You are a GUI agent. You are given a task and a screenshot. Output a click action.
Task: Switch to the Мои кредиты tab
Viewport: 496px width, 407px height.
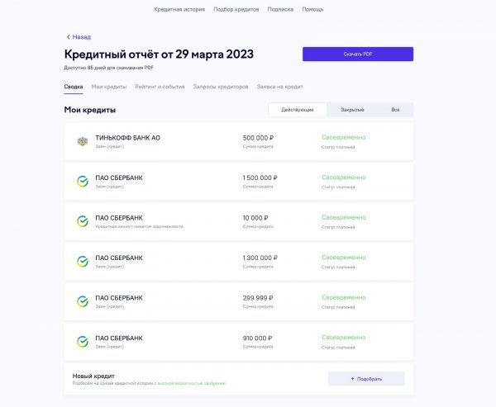[x=109, y=87]
